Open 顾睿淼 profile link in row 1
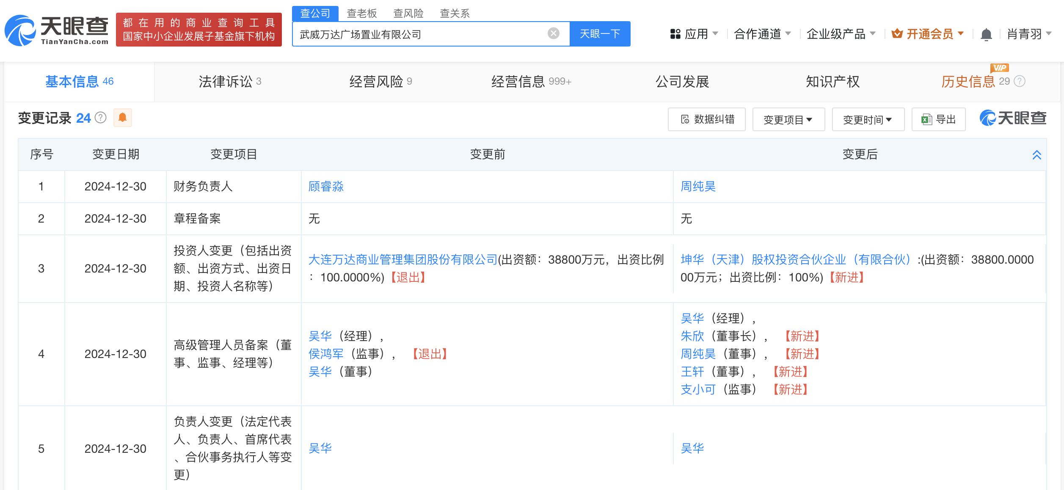Viewport: 1064px width, 490px height. click(x=326, y=187)
